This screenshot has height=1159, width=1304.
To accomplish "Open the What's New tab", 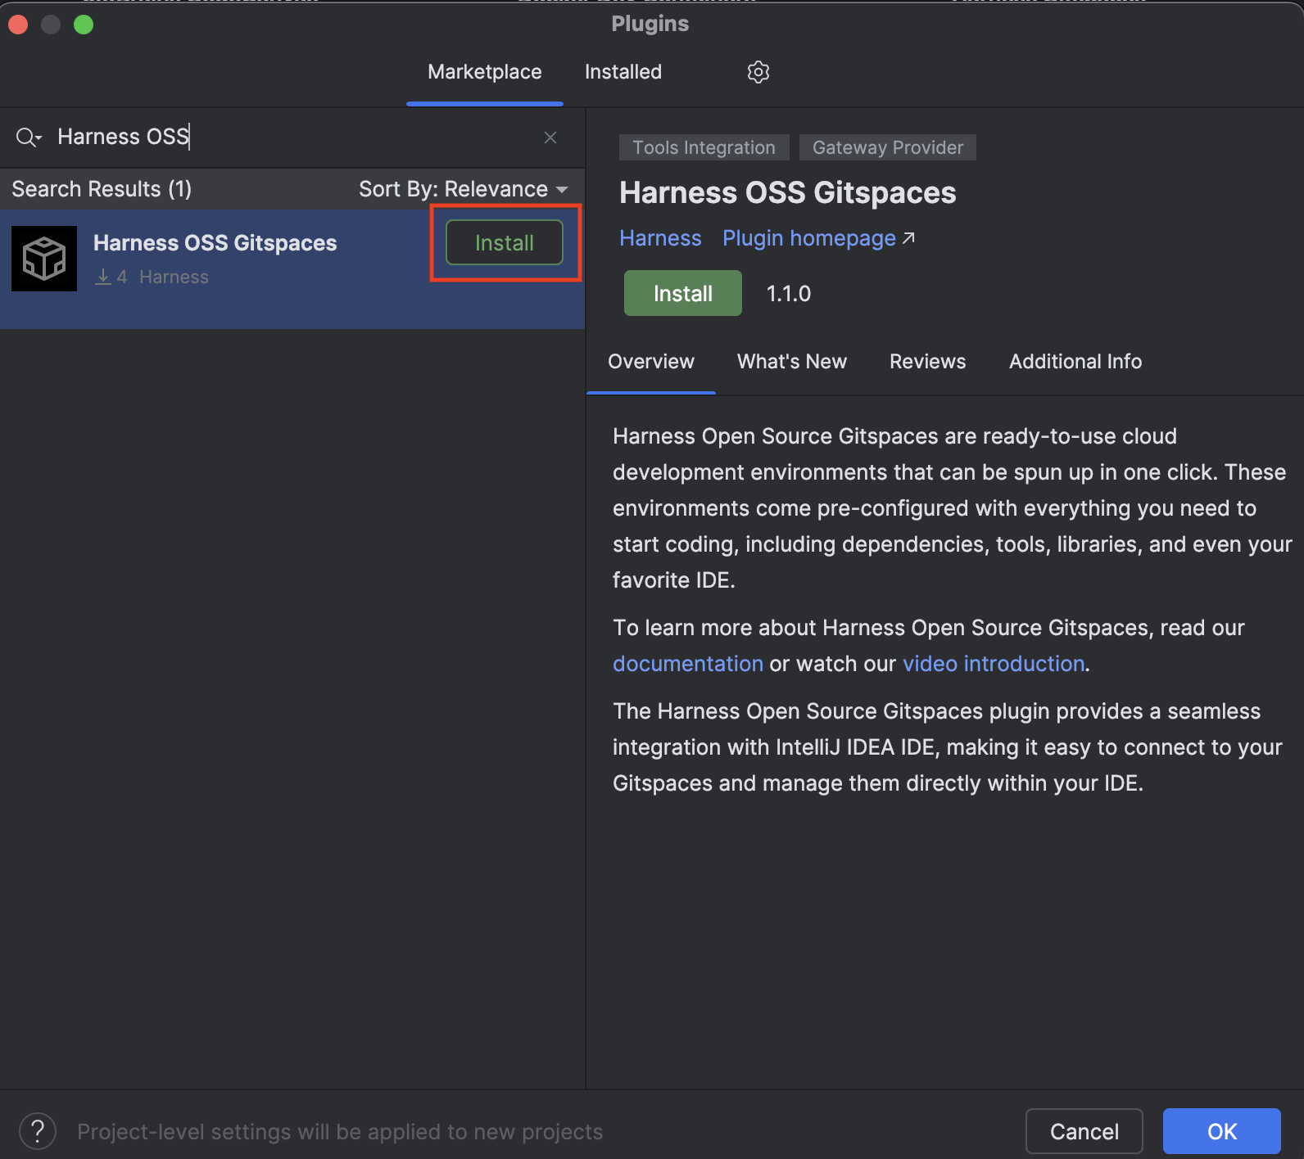I will pos(791,362).
